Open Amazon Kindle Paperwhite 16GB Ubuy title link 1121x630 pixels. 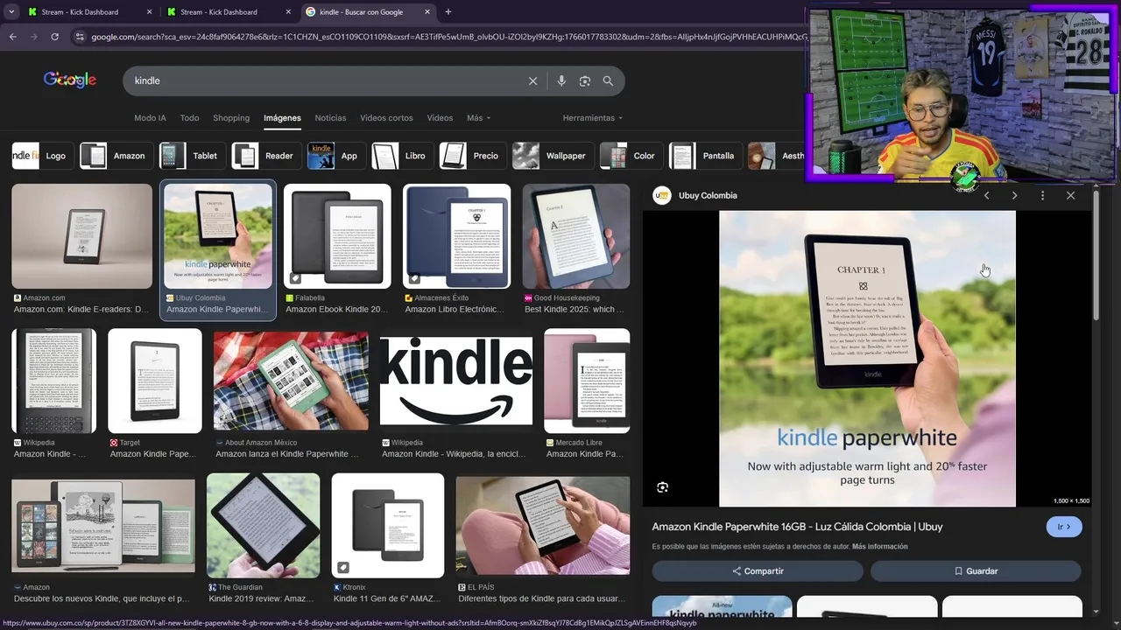click(x=797, y=527)
